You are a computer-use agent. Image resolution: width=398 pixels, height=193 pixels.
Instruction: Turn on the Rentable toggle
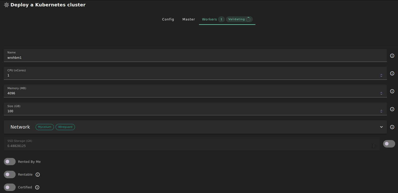click(10, 175)
